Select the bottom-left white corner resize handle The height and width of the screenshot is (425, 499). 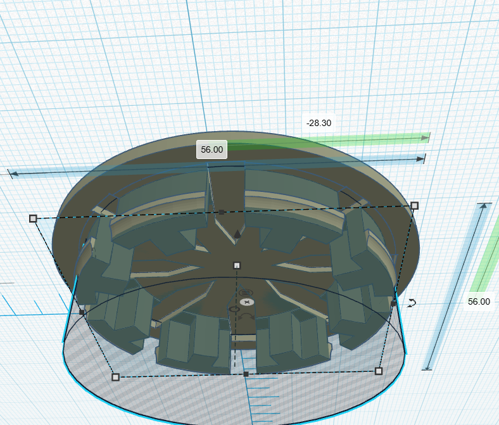coord(115,377)
